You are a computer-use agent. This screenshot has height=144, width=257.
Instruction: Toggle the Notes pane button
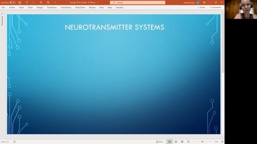[159, 142]
